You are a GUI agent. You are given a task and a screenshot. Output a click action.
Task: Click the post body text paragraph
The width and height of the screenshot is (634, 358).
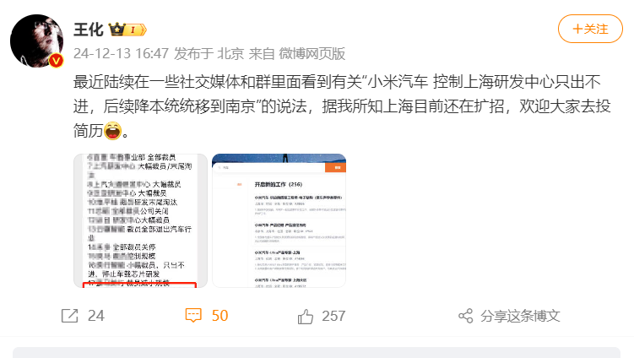(x=342, y=106)
